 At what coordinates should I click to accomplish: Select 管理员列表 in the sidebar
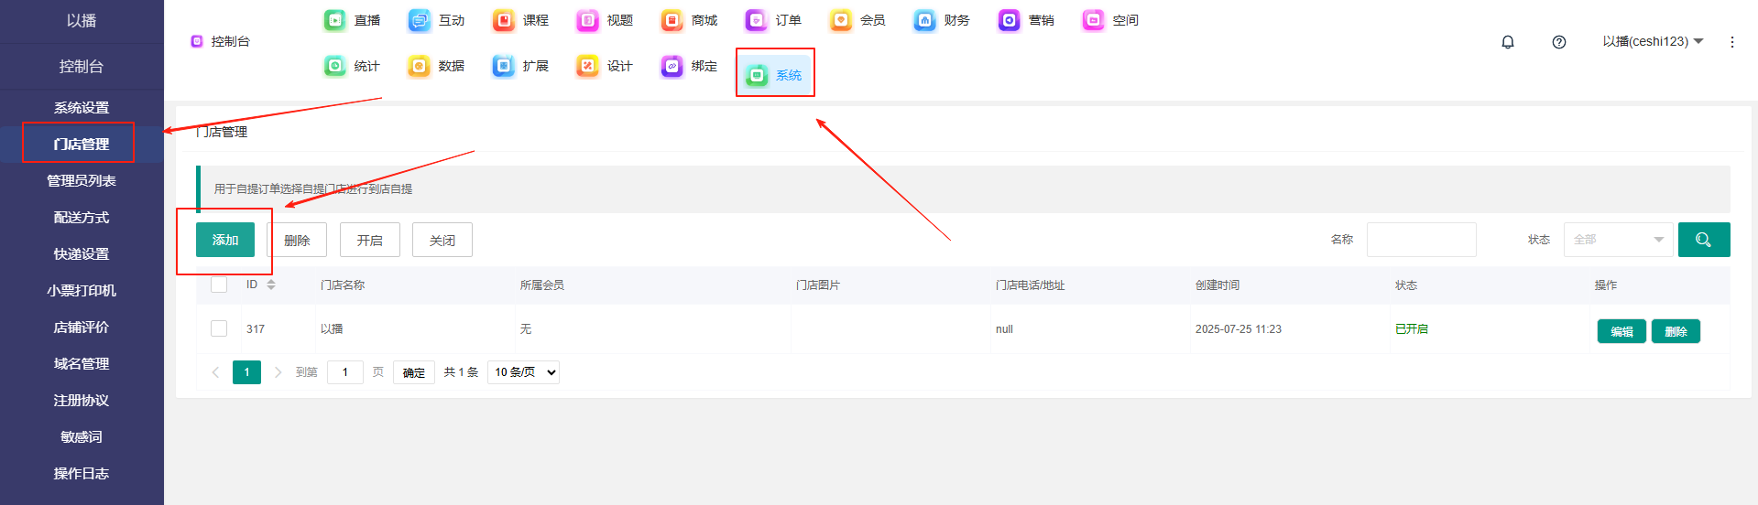[82, 181]
